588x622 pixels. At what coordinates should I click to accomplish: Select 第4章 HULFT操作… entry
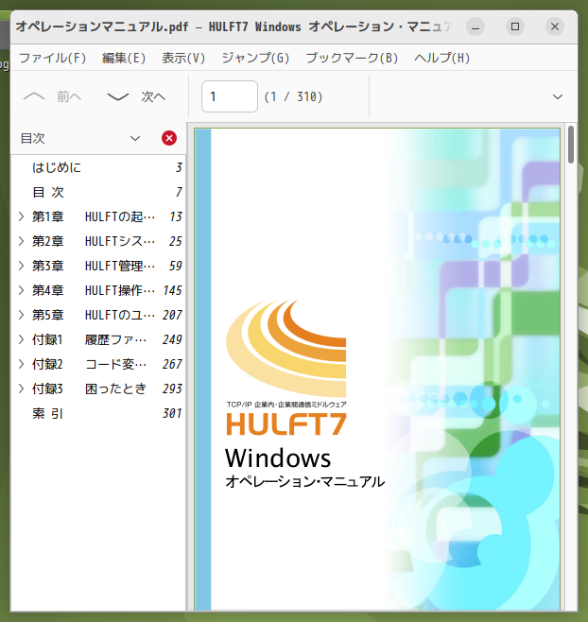98,290
